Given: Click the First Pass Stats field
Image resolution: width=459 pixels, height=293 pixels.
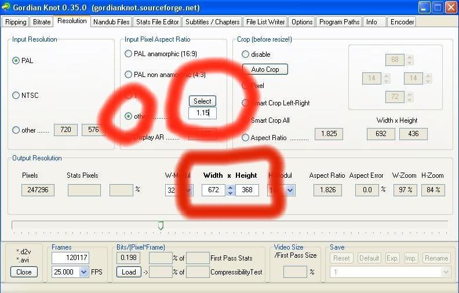Looking at the screenshot, I should (x=198, y=258).
